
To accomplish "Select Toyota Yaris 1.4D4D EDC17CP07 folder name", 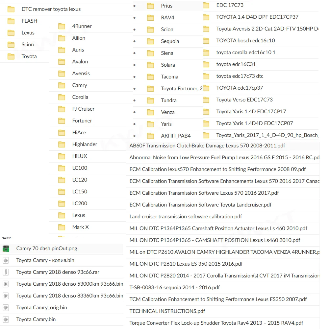I will (255, 123).
